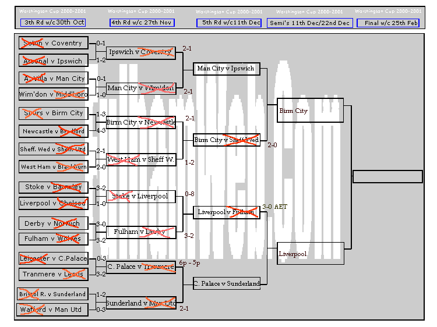
Task: Select the 'A.Villa v Man City' match box
Action: pyautogui.click(x=54, y=78)
